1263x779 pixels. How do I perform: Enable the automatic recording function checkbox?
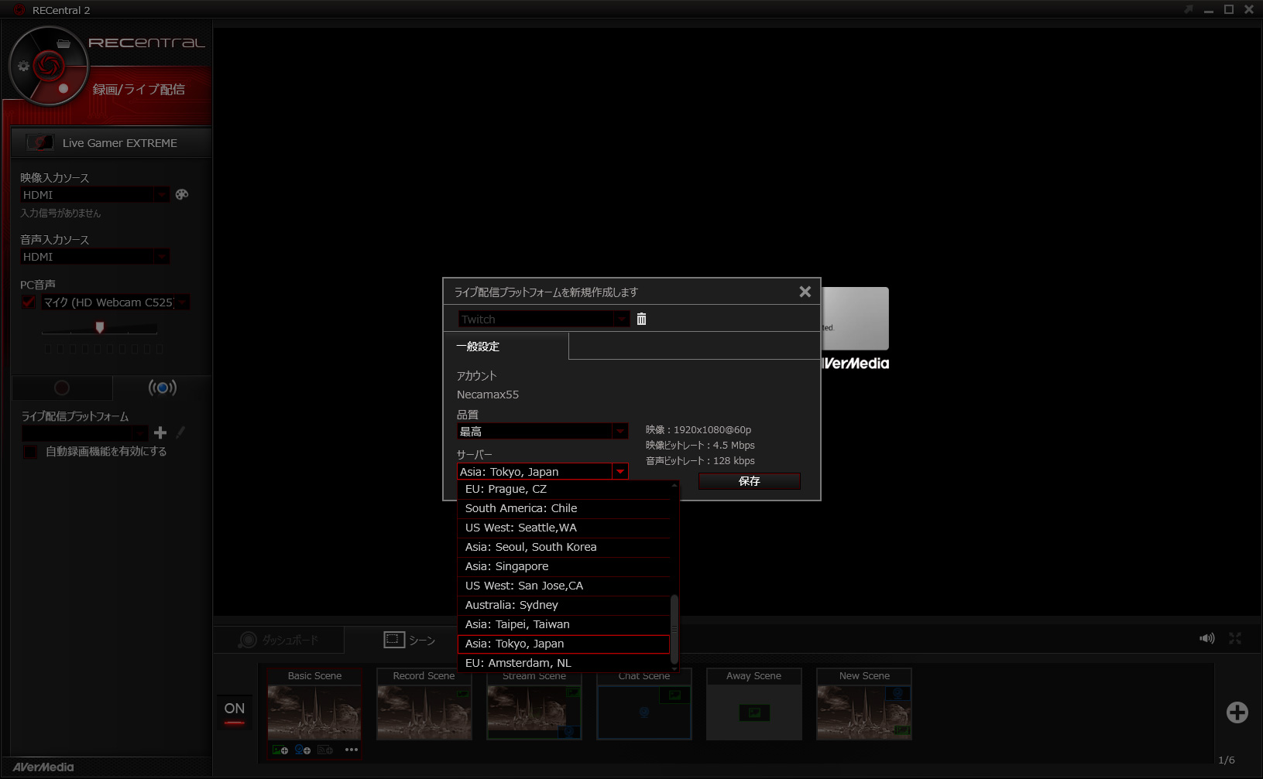pyautogui.click(x=30, y=452)
